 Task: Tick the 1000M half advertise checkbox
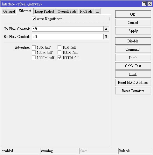tap(34, 57)
